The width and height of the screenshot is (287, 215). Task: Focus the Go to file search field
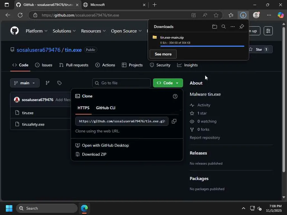click(x=122, y=83)
